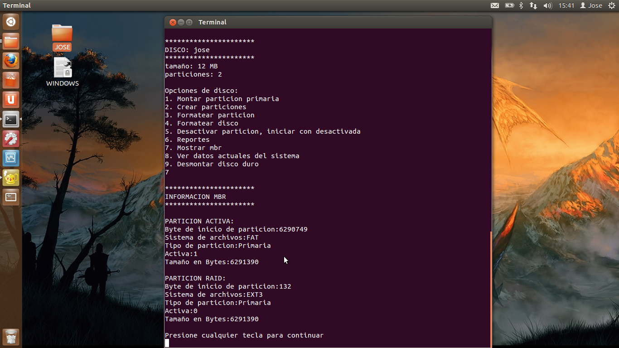Open Geany teapot icon in launcher
This screenshot has height=348, width=619.
click(11, 178)
